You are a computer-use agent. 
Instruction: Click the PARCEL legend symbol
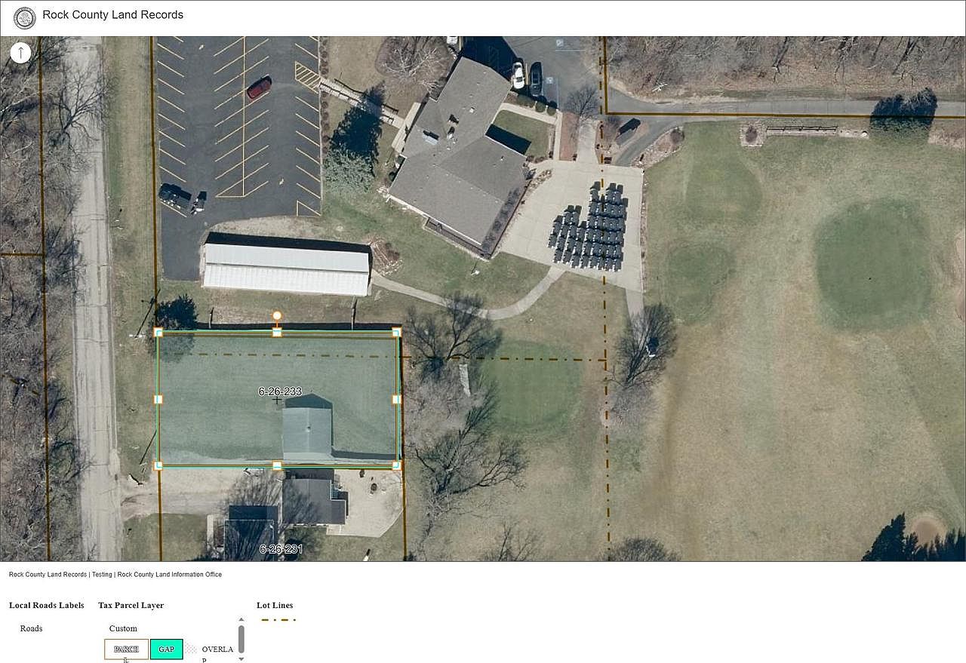125,649
